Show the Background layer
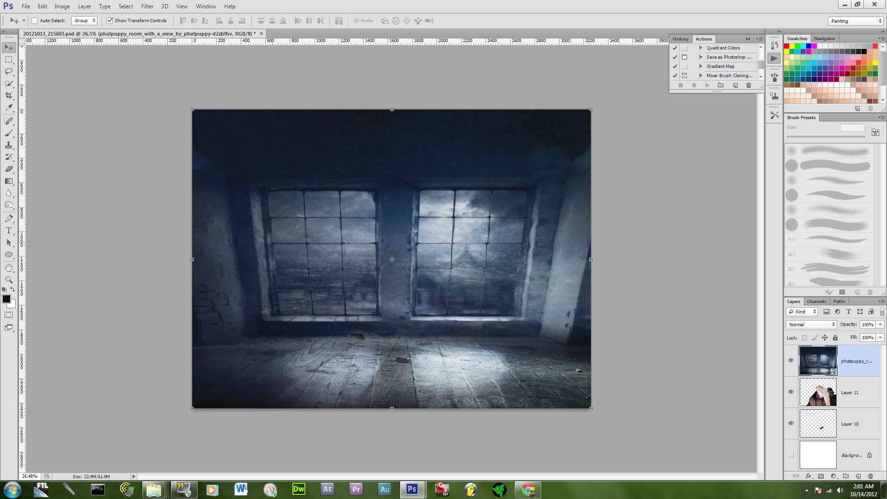Image resolution: width=887 pixels, height=499 pixels. [x=791, y=455]
